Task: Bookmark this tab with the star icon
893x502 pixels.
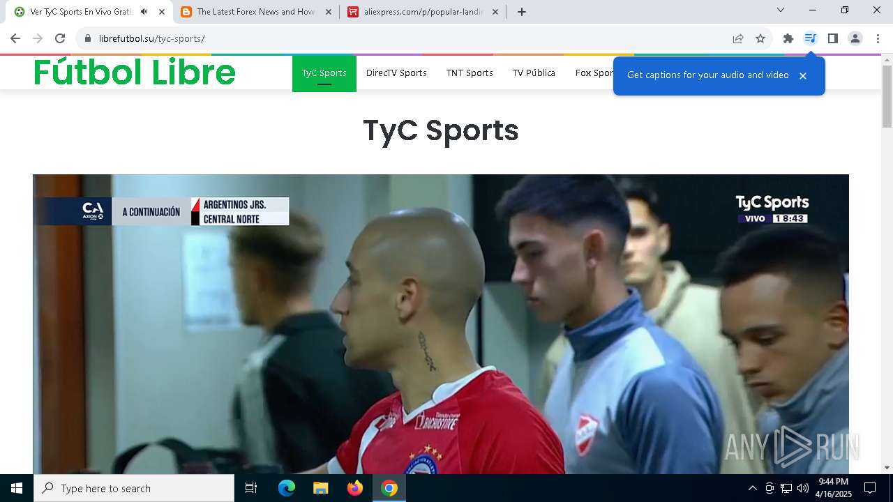Action: [x=760, y=38]
